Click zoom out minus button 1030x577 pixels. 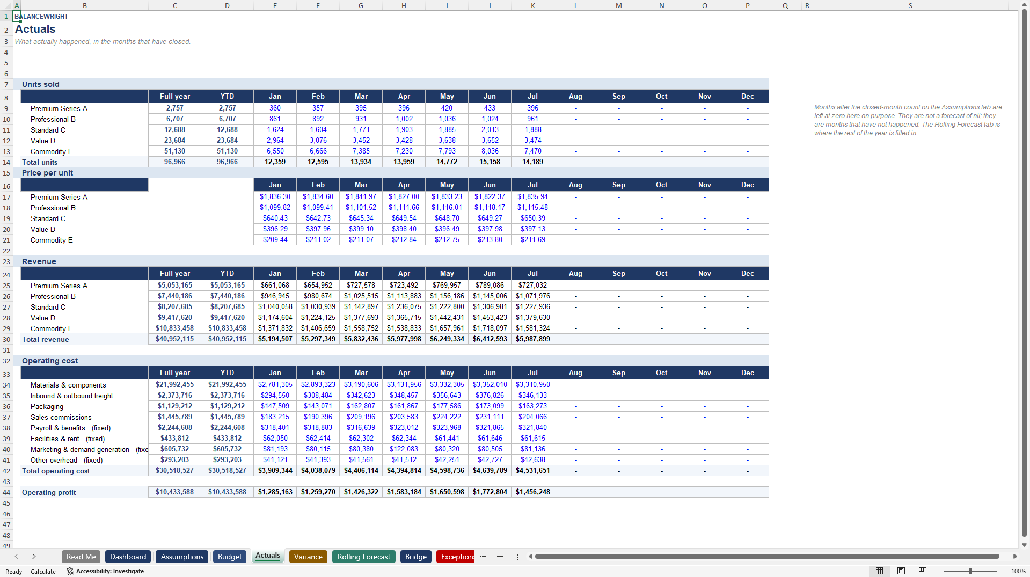(939, 571)
